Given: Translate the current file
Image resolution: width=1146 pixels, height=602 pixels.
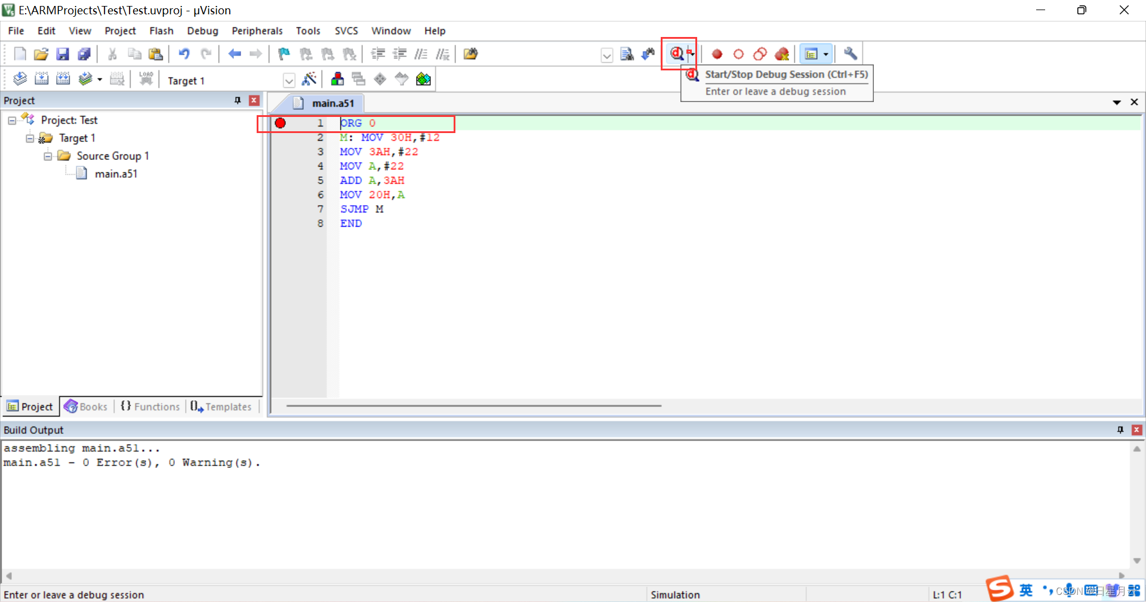Looking at the screenshot, I should (x=20, y=79).
